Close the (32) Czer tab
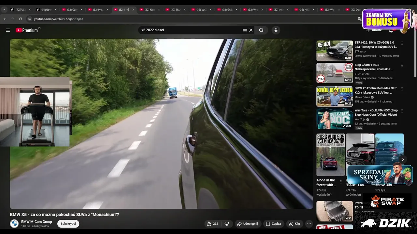 coord(81,10)
